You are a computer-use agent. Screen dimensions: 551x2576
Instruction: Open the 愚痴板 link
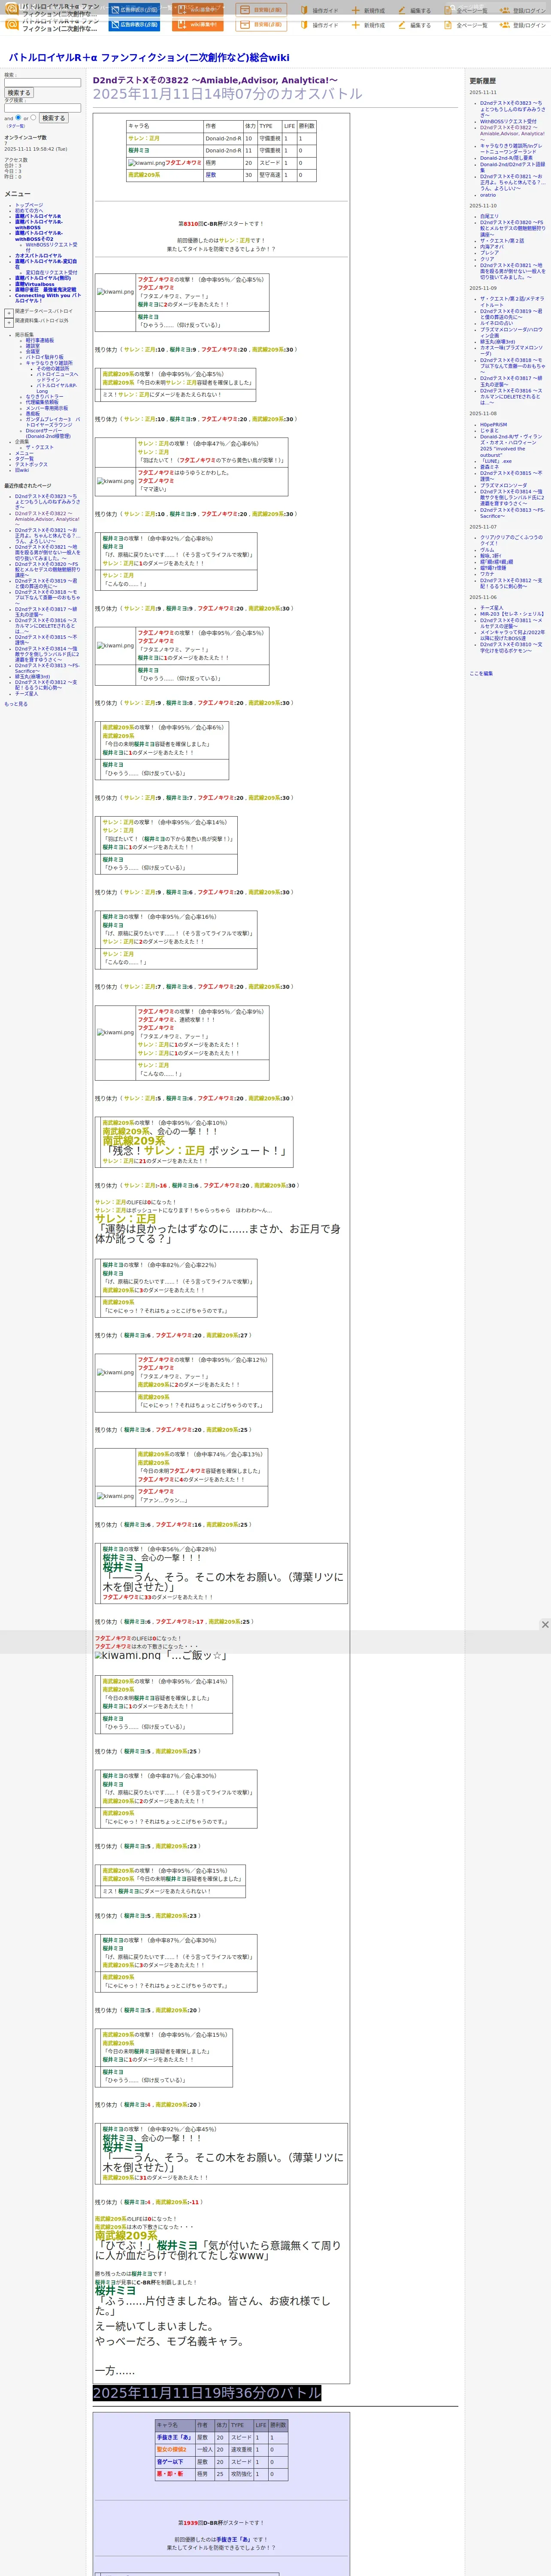[x=33, y=413]
